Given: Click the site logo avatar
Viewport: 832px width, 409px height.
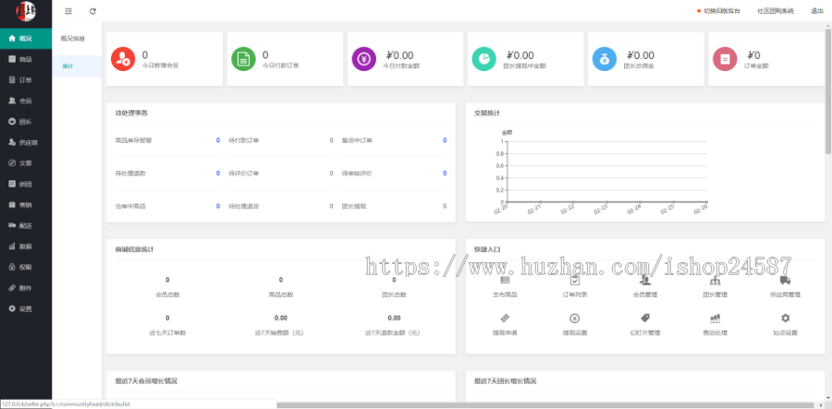Looking at the screenshot, I should click(x=26, y=11).
